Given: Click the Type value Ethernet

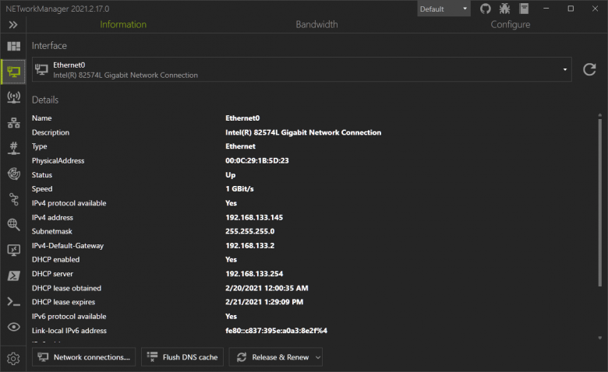Looking at the screenshot, I should point(240,146).
